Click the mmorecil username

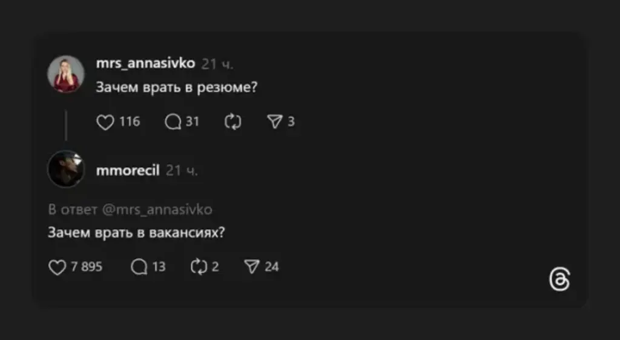(128, 170)
